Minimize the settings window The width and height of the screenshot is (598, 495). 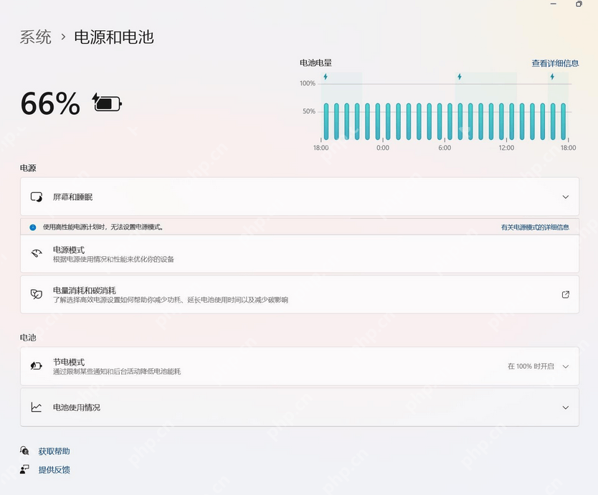tap(554, 4)
